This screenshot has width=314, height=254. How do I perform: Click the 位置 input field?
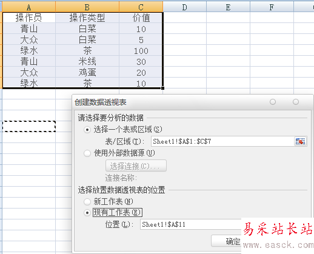coord(191,224)
